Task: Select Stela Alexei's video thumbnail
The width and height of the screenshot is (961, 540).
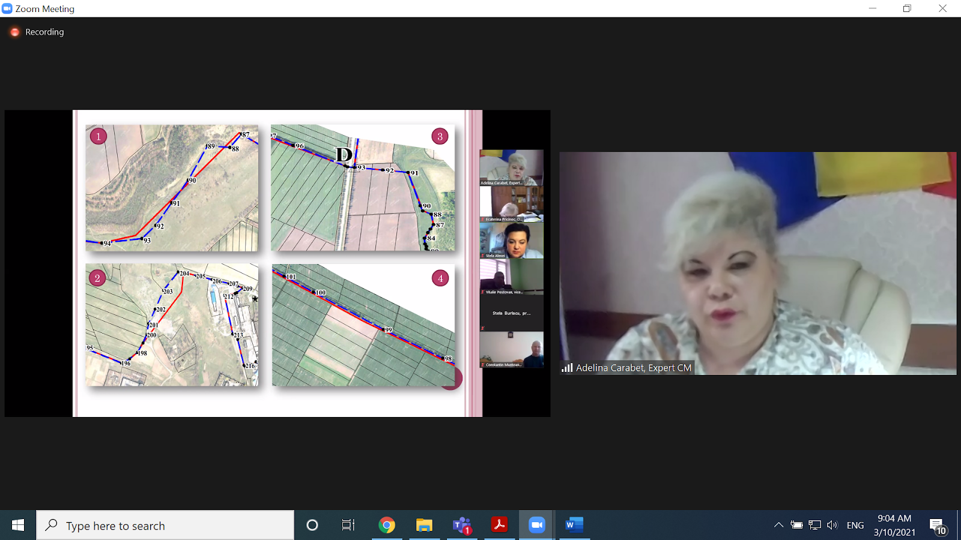Action: point(512,240)
